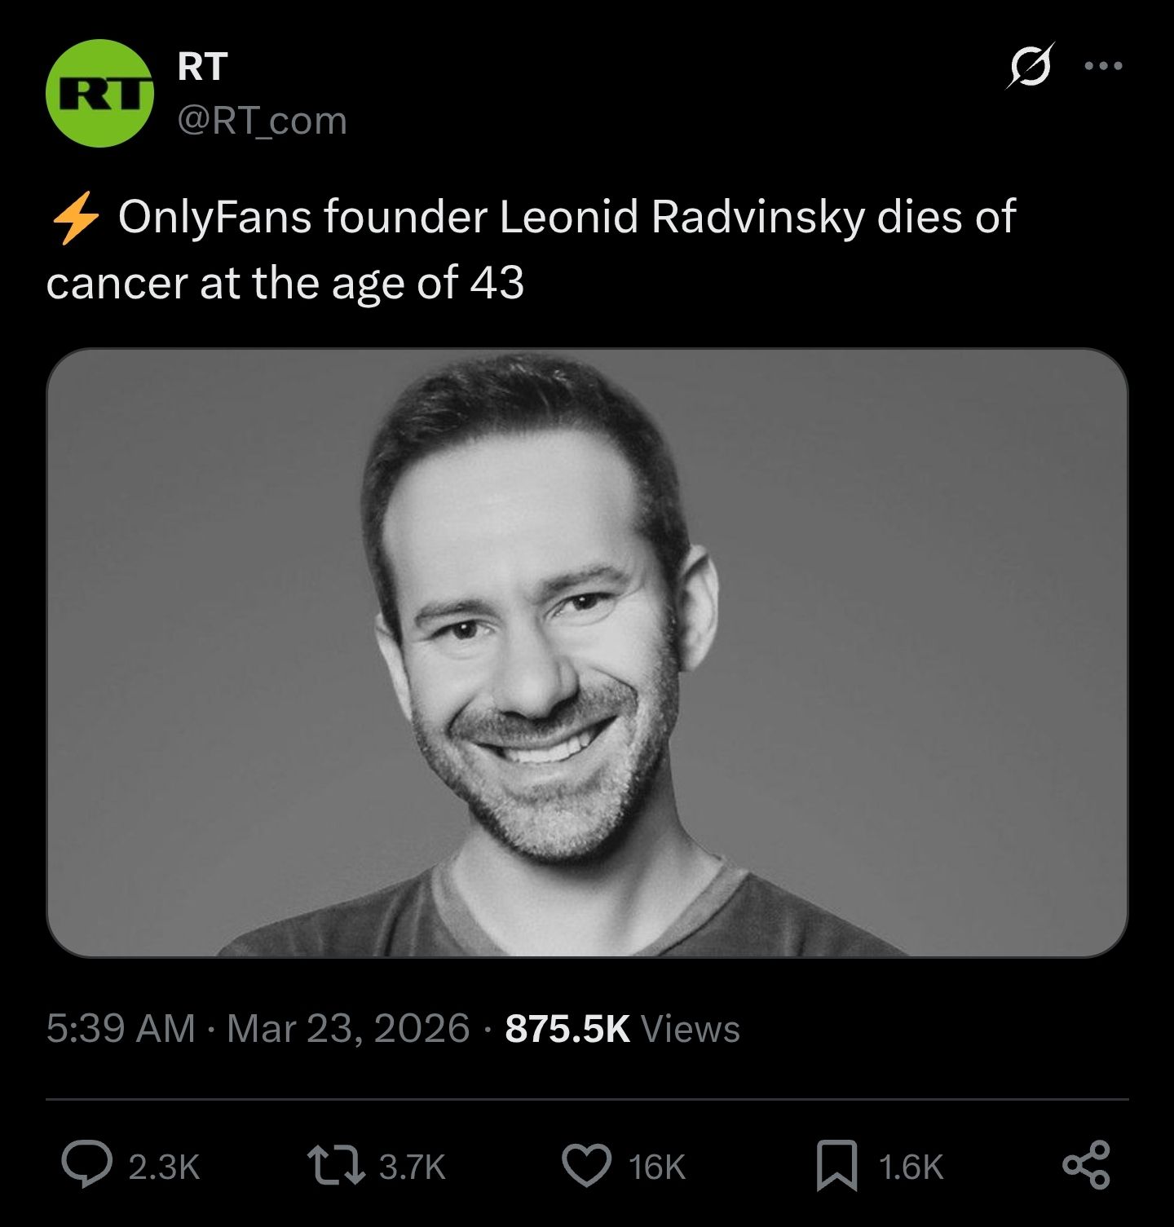Open the @RT_com profile link
1174x1227 pixels.
[x=261, y=120]
